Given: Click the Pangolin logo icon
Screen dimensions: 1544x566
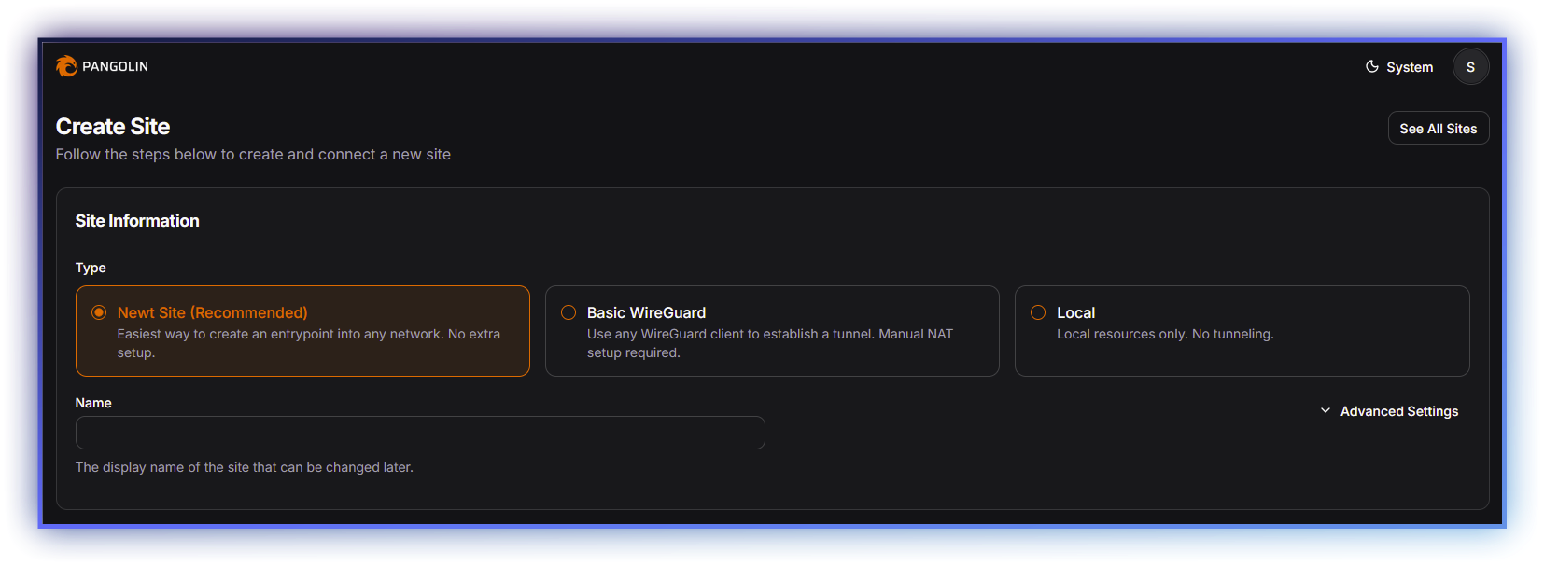Looking at the screenshot, I should click(x=66, y=66).
